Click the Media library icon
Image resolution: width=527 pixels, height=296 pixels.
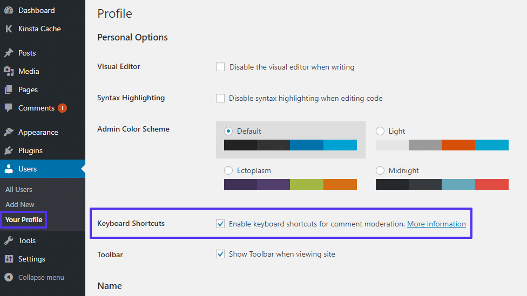coord(9,71)
